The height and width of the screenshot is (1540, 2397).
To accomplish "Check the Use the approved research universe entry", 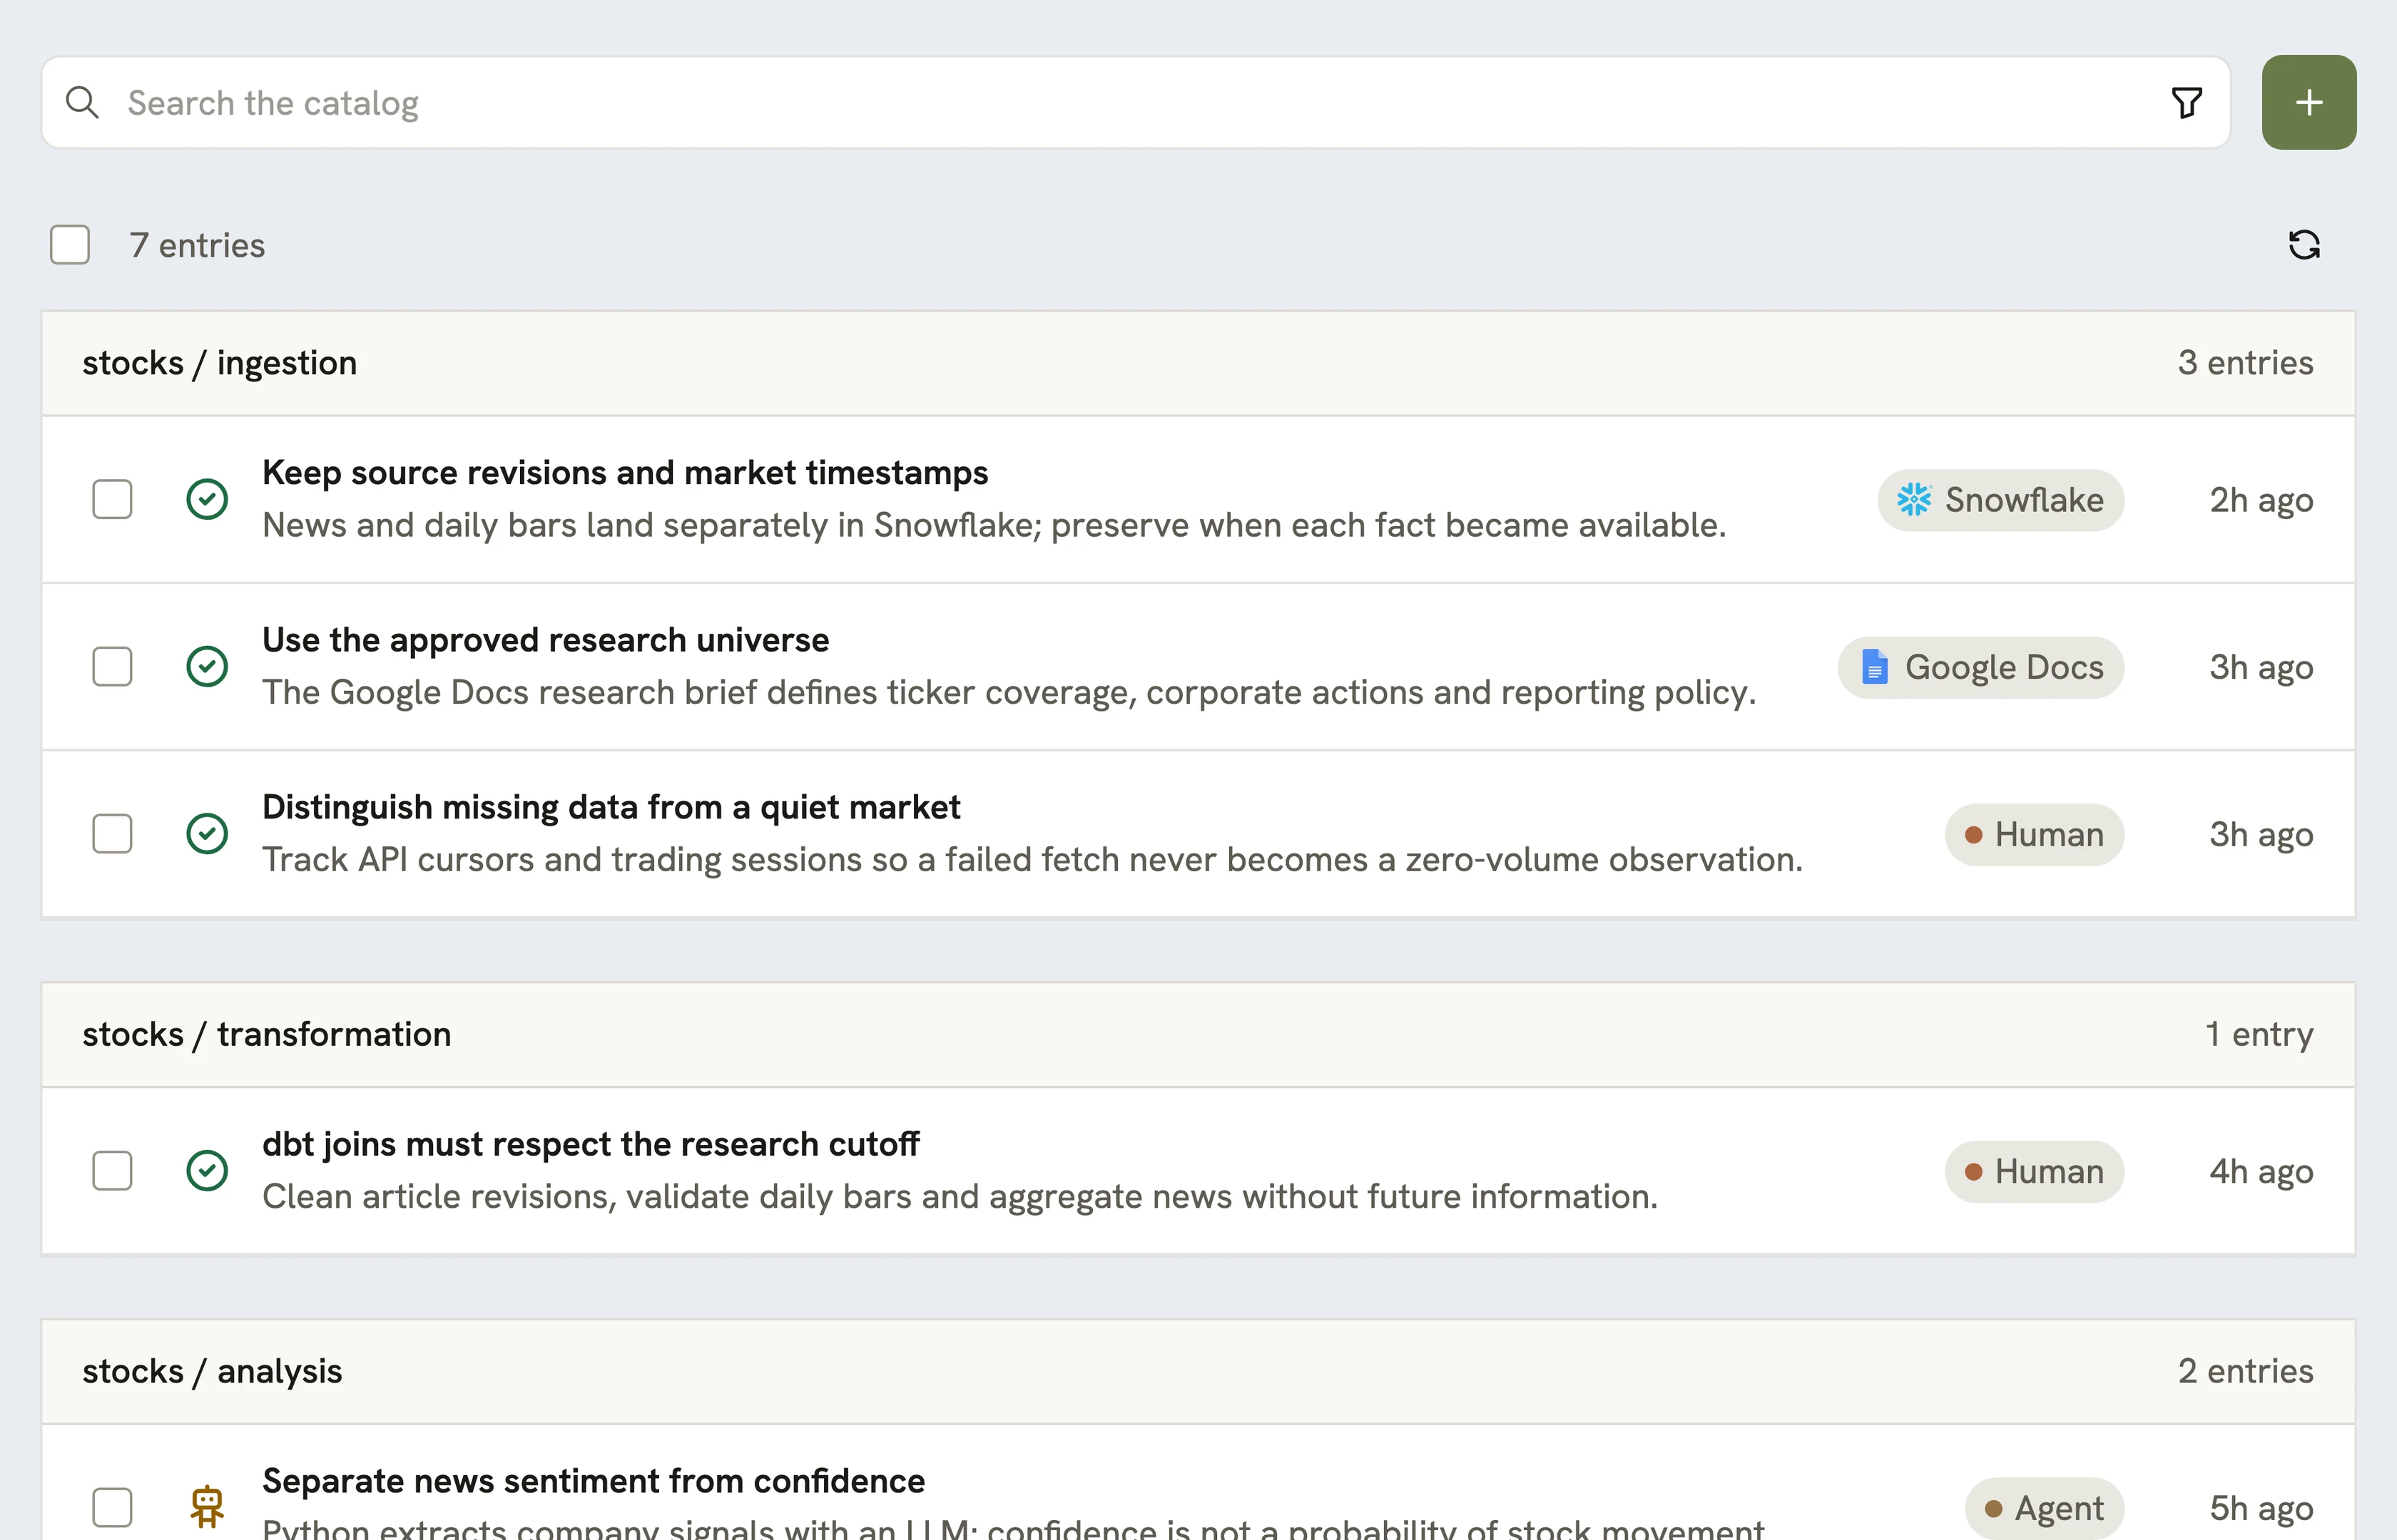I will tap(112, 667).
